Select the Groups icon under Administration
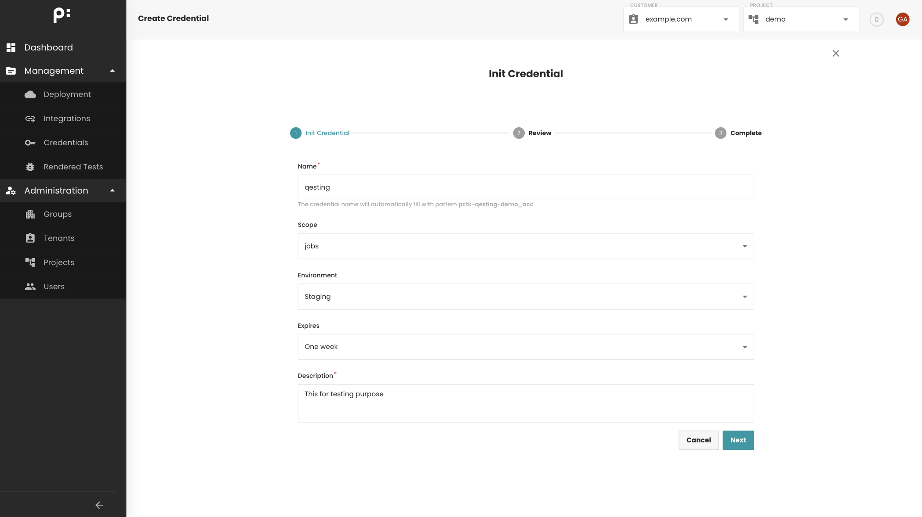The height and width of the screenshot is (517, 922). click(30, 214)
